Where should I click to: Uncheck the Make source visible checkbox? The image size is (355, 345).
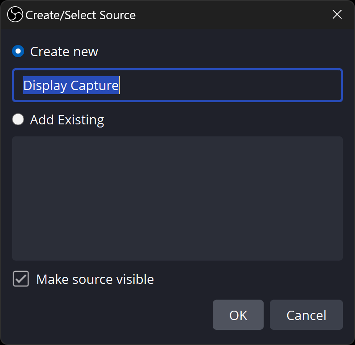coord(21,279)
